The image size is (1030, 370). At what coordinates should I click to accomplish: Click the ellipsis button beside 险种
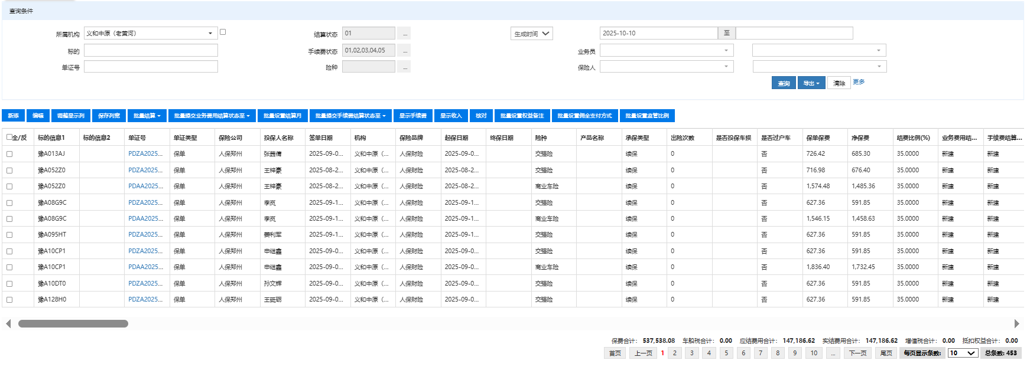(x=404, y=67)
